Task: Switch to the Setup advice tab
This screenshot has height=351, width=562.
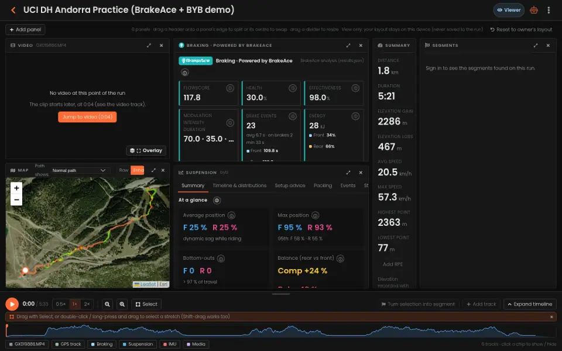Action: pos(290,185)
